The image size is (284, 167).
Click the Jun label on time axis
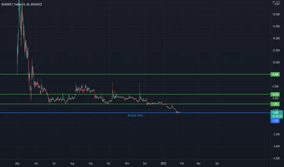point(36,163)
